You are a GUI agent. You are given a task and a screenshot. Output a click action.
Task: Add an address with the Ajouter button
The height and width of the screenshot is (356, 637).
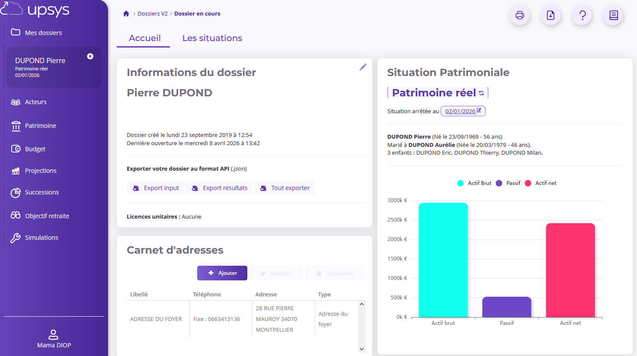(222, 273)
